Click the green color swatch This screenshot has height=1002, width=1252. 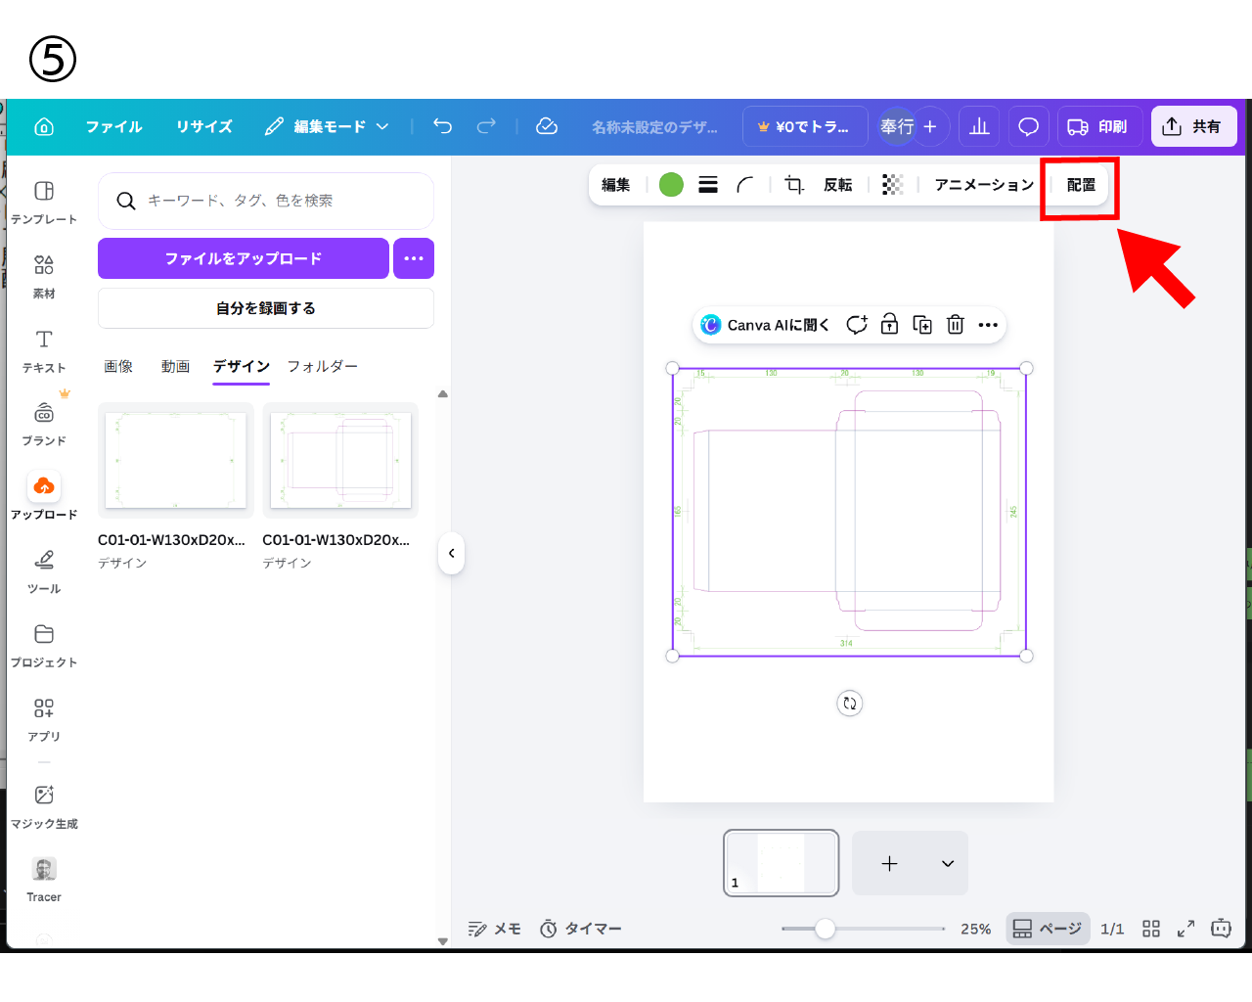(x=671, y=185)
